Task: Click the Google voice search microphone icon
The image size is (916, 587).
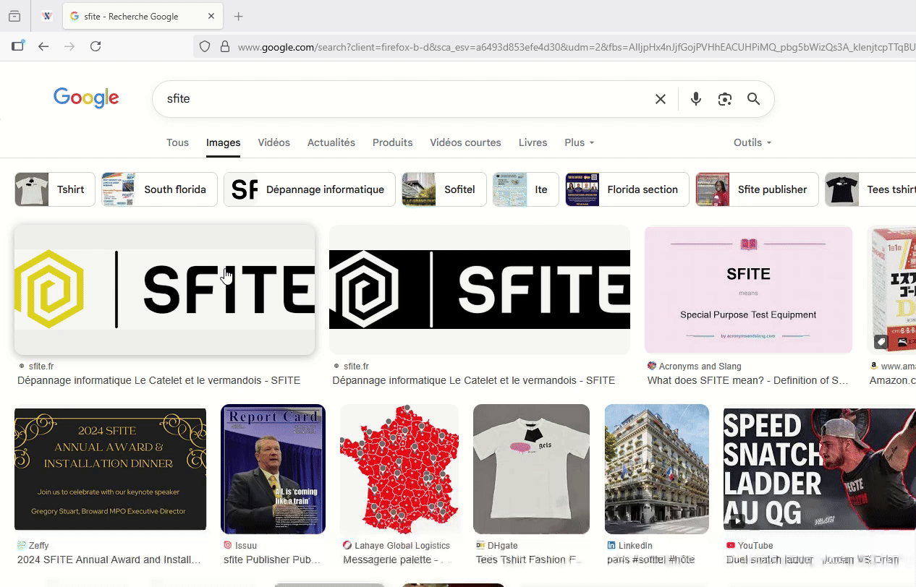Action: 695,99
